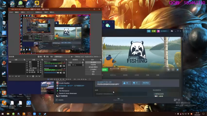Viewport: 207px width, 116px height.
Task: Click 启动虚拟摄像机 virtual camera button
Action: pos(93,67)
